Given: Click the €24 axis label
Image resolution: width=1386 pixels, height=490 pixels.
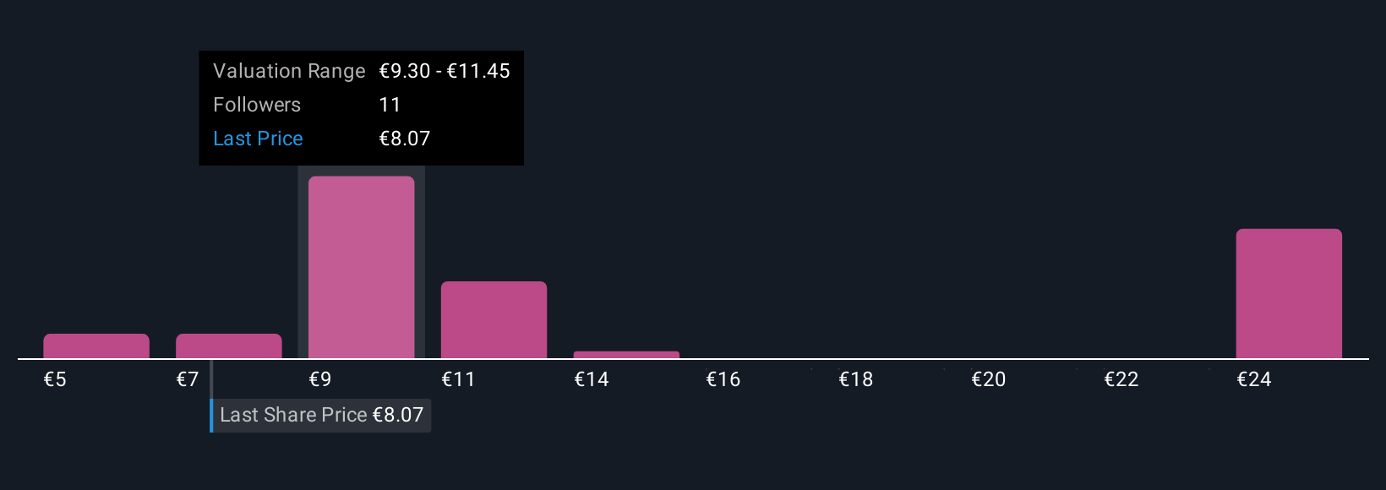Looking at the screenshot, I should coord(1254,379).
